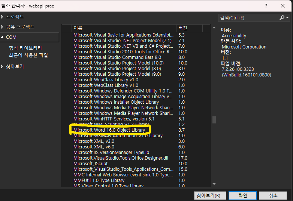Viewport: 293px width, 201px height.
Task: Click the 찾아보기(B)... button
Action: [x=210, y=196]
